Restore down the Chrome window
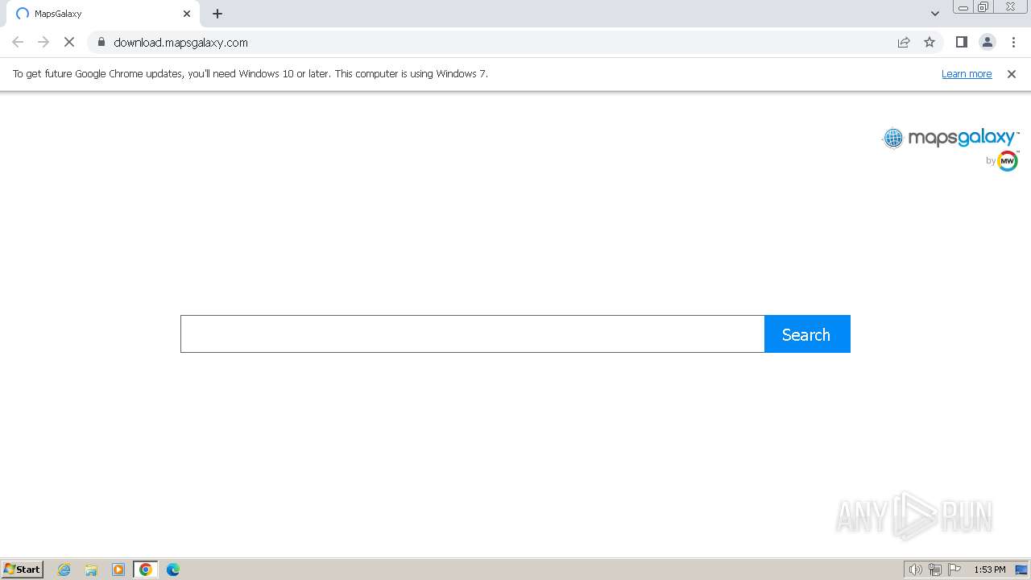The height and width of the screenshot is (580, 1031). pyautogui.click(x=983, y=7)
